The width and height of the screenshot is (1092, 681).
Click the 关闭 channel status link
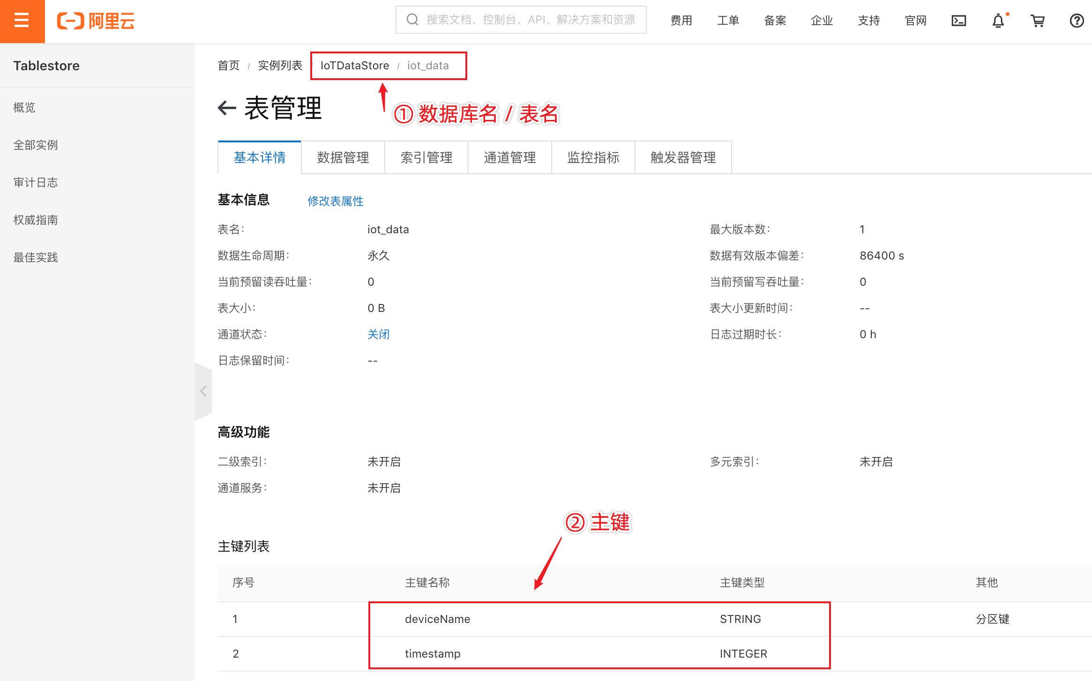[378, 334]
